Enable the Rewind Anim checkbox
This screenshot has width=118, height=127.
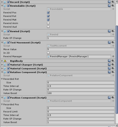pos(48,23)
